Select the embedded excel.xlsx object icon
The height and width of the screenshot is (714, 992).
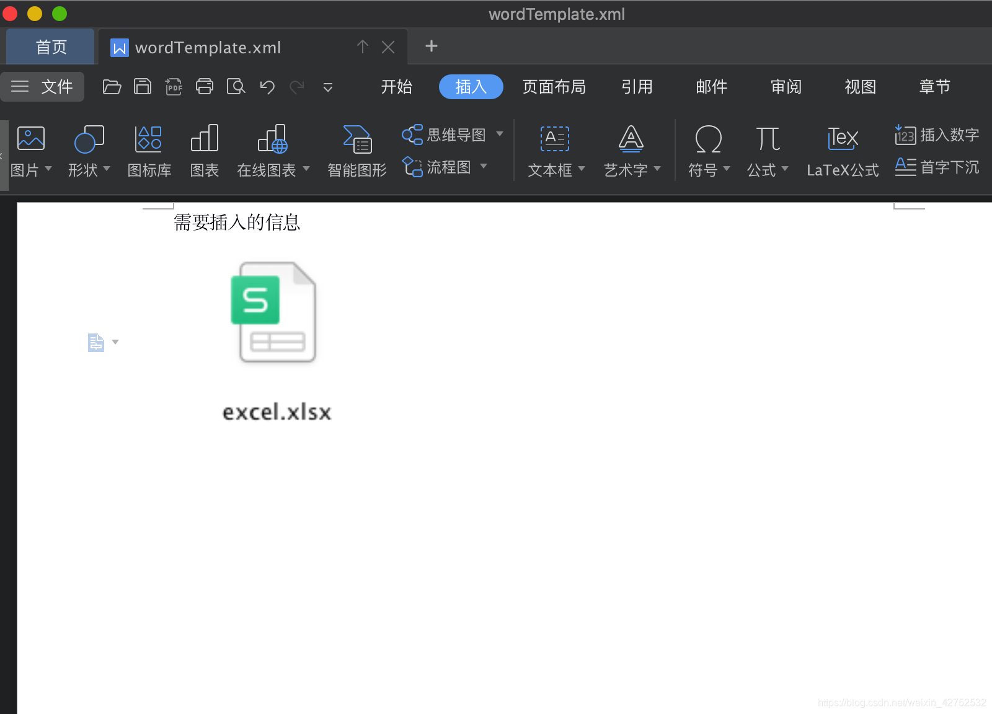[x=274, y=312]
